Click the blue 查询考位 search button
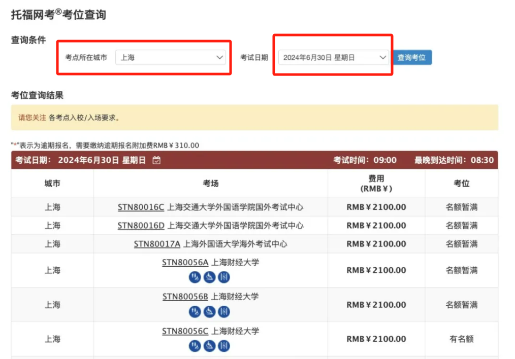515x359 pixels. [x=413, y=57]
